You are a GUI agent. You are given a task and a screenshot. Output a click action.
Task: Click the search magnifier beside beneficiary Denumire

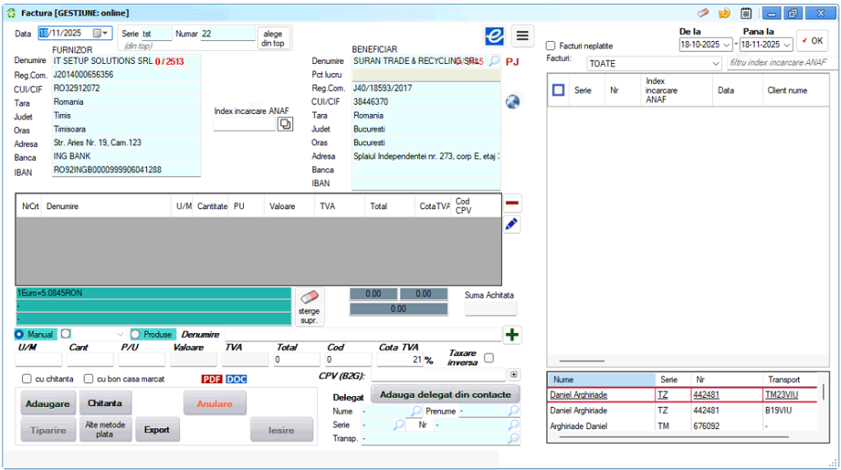494,61
